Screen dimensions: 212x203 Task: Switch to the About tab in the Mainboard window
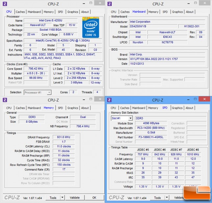pyautogui.click(x=190, y=12)
